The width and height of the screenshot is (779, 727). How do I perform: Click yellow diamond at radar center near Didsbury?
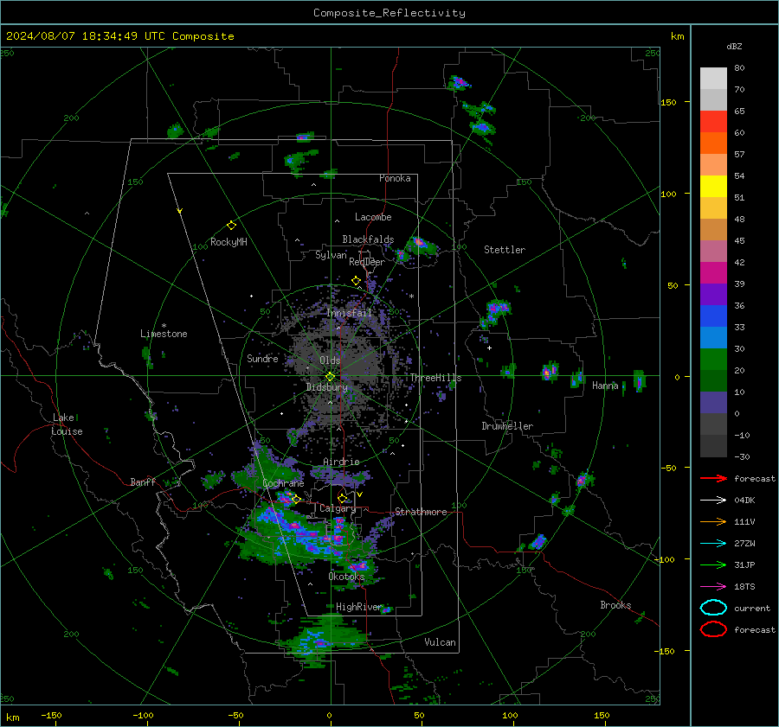coord(330,377)
